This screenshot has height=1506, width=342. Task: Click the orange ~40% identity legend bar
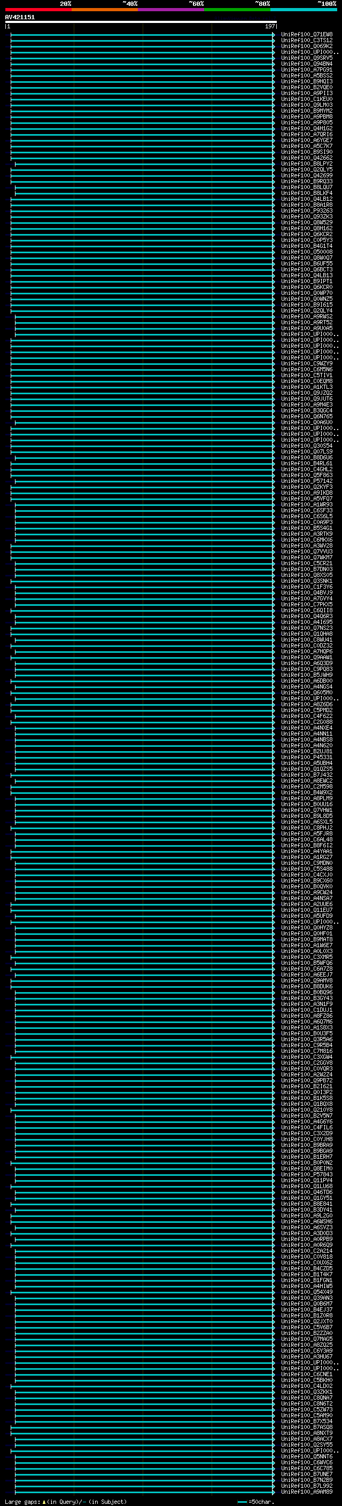click(x=105, y=10)
